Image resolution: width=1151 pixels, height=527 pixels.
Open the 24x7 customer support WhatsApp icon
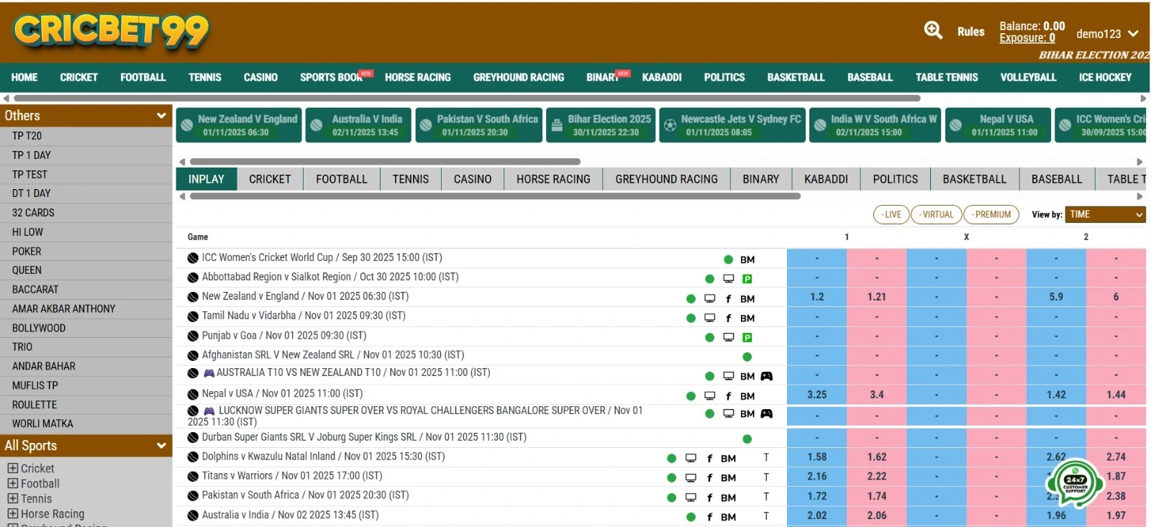(x=1075, y=482)
